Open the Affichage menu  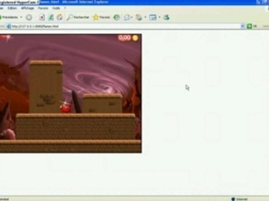click(27, 8)
